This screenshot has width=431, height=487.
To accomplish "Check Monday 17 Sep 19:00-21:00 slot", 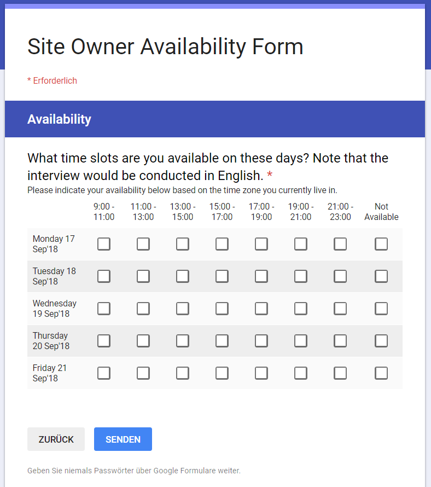I will pos(301,243).
